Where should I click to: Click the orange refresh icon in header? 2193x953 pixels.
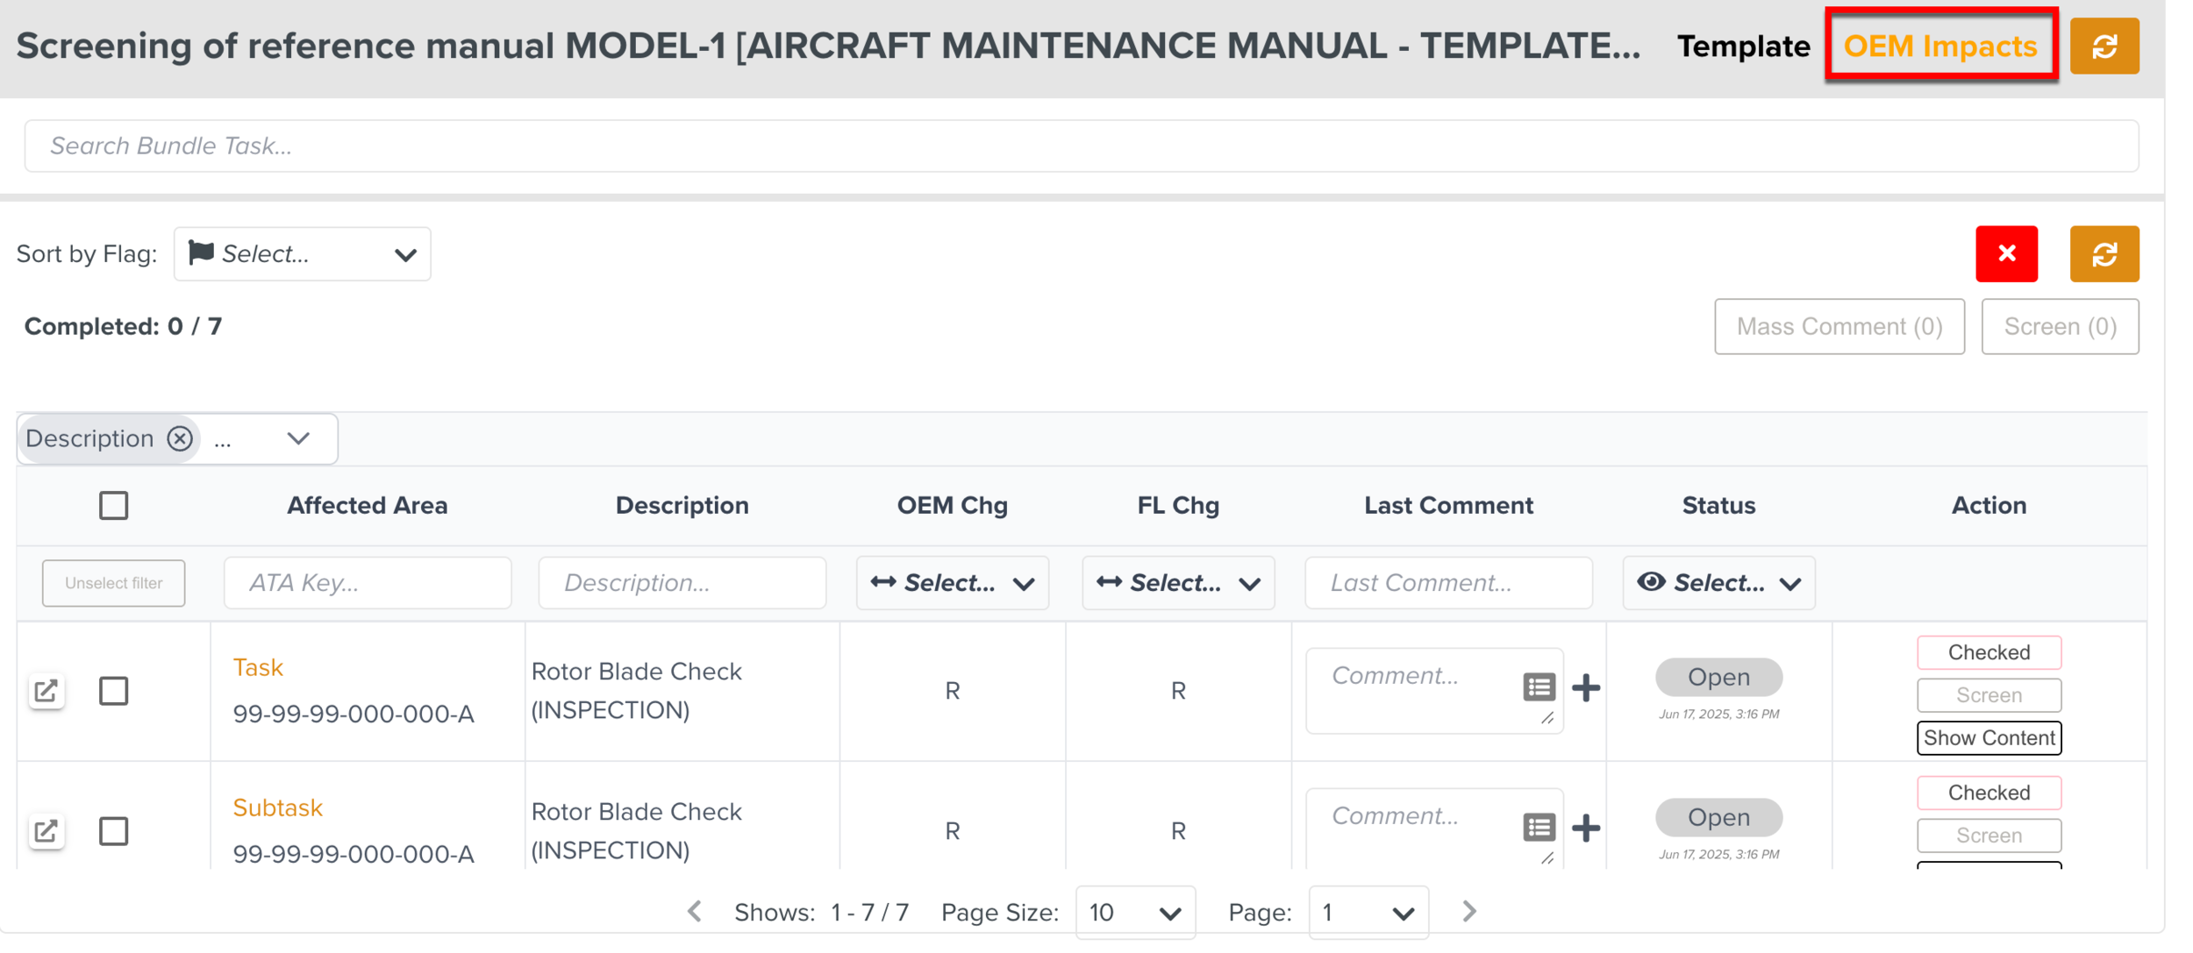(x=2104, y=46)
